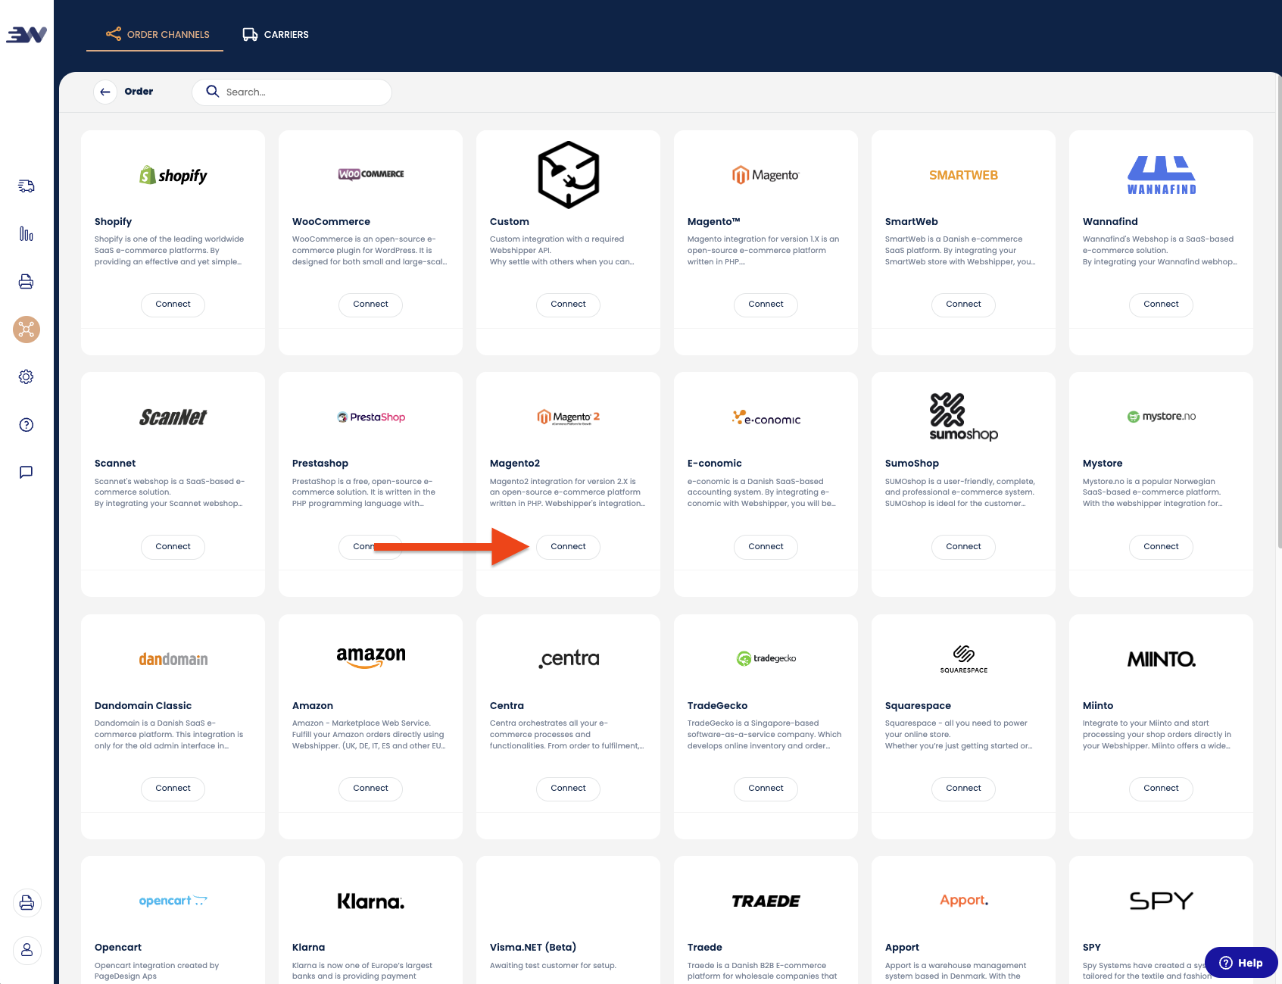Click the SPY logo
1282x984 pixels.
pos(1161,901)
